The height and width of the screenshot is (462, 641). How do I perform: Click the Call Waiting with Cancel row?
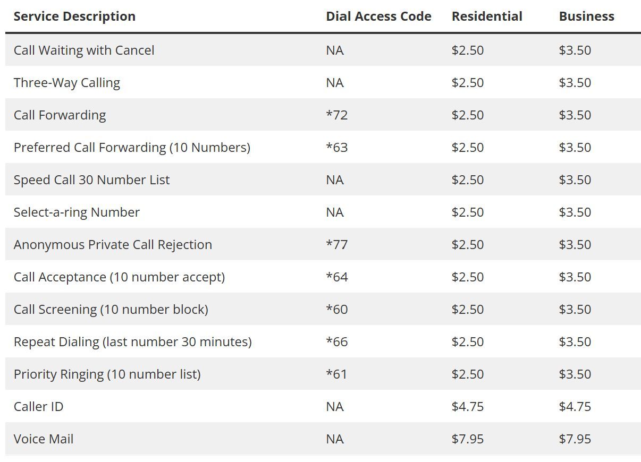pos(323,50)
